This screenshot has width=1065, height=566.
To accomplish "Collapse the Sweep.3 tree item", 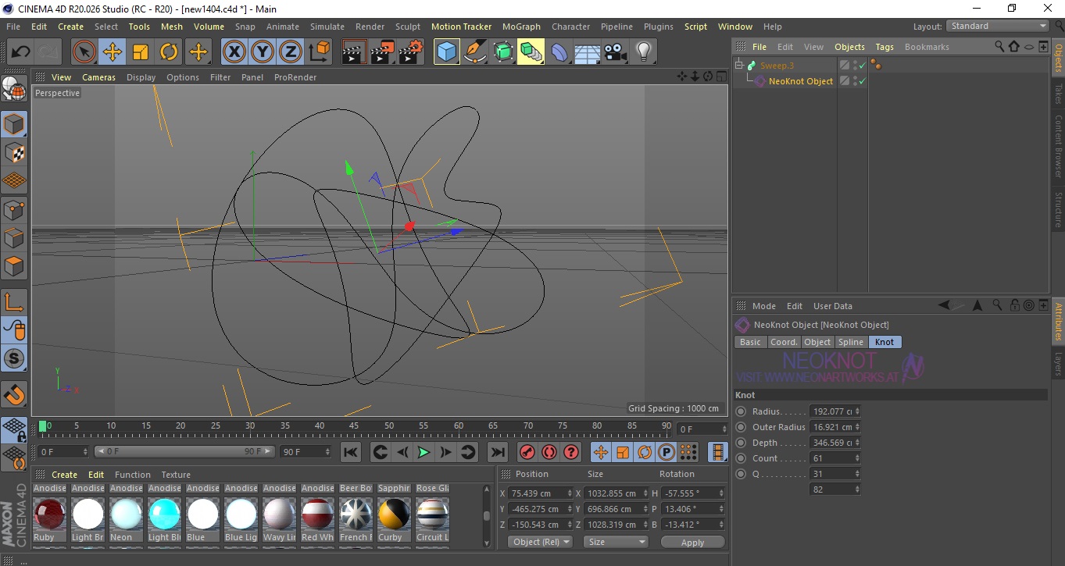I will point(739,66).
